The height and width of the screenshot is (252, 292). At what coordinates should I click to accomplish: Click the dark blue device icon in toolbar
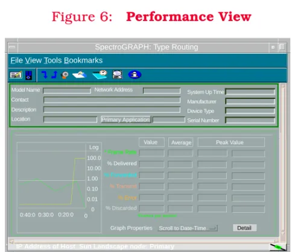[x=28, y=75]
